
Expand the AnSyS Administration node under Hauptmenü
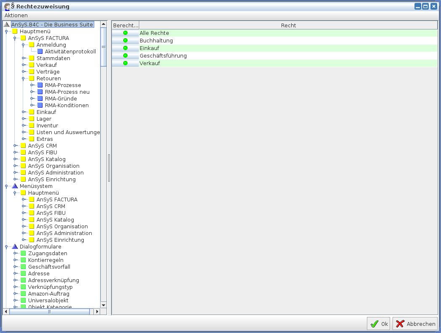[x=15, y=173]
